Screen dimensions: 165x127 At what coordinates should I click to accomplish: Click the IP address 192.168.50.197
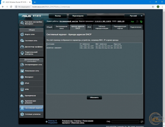pos(86,46)
